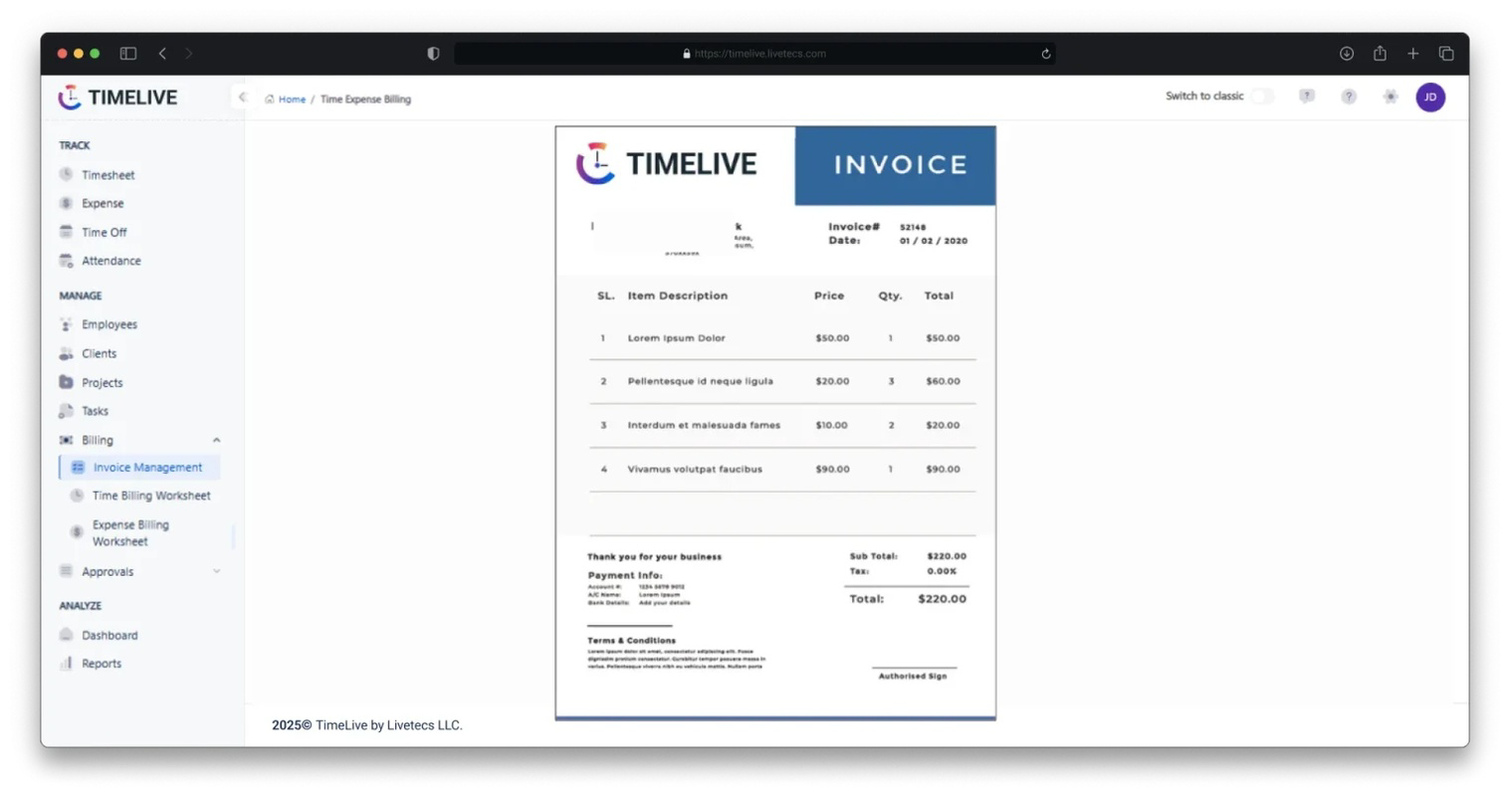This screenshot has height=796, width=1510.
Task: Click the invoice row Lorem Ipsum Dolor
Action: 676,338
